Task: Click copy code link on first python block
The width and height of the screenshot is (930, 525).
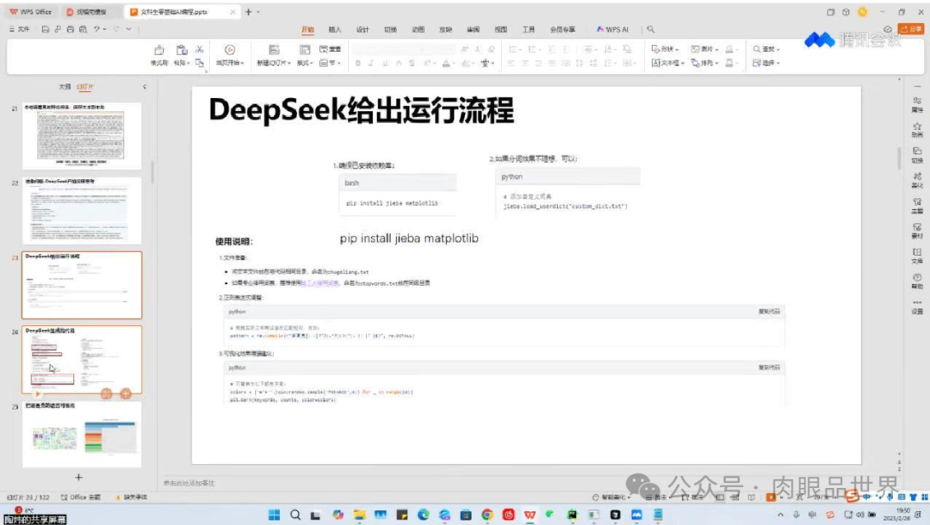Action: click(x=769, y=311)
